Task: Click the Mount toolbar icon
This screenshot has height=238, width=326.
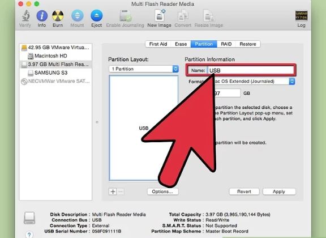Action: point(78,16)
